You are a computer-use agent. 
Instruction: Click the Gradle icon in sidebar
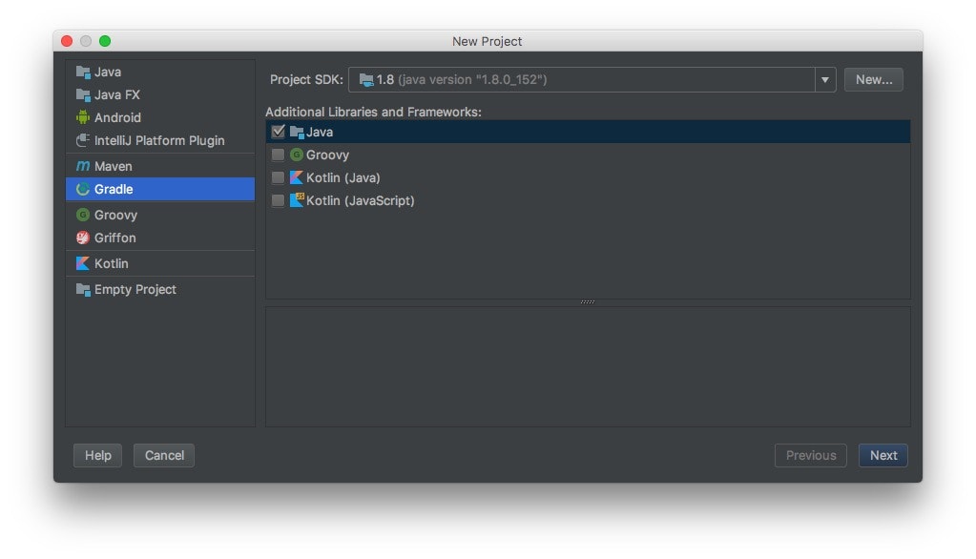83,189
